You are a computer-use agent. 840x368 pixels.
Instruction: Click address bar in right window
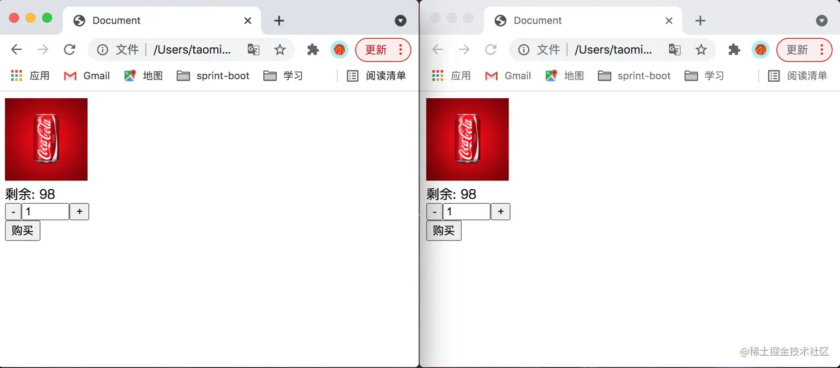click(612, 50)
